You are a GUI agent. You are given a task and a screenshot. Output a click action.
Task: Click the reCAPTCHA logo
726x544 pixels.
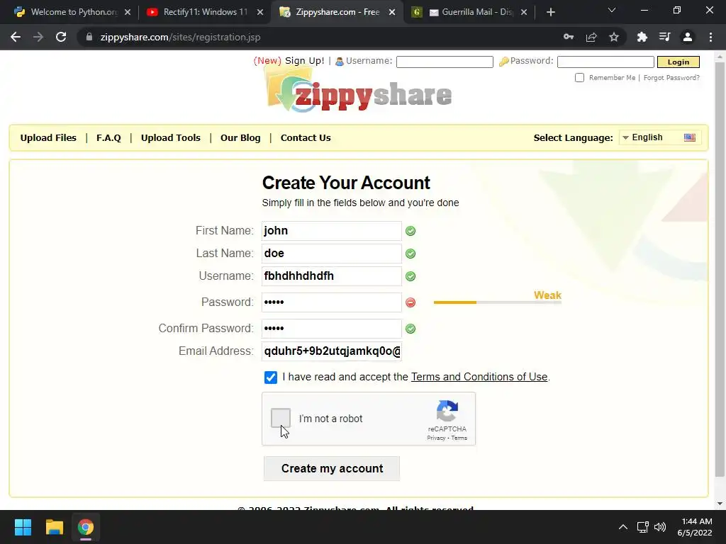[447, 411]
